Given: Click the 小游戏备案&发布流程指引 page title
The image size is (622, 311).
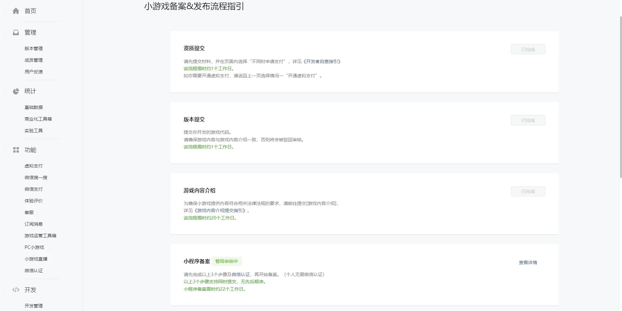Looking at the screenshot, I should pos(194,6).
